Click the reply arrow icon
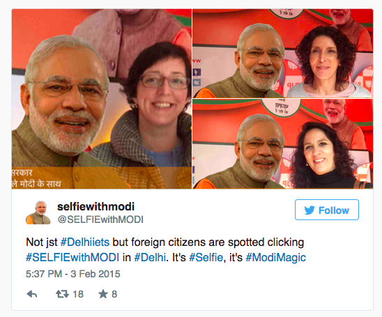The height and width of the screenshot is (317, 382). click(32, 294)
